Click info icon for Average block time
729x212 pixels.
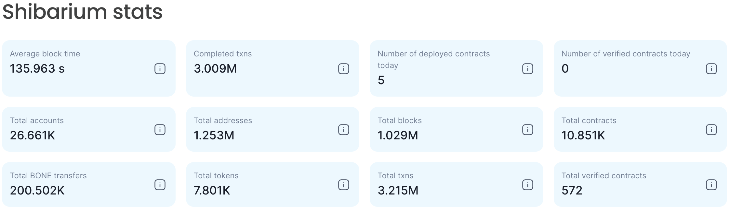tap(160, 69)
